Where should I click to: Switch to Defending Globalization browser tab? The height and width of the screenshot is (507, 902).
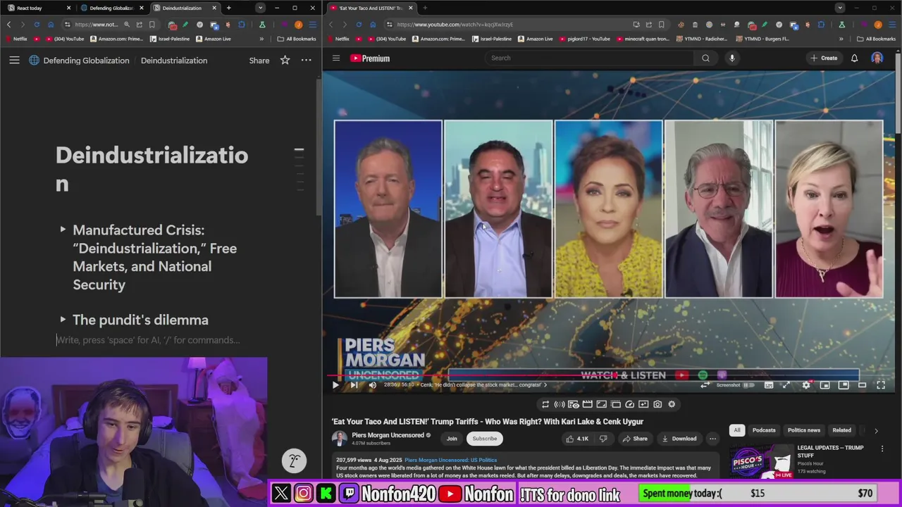point(111,8)
